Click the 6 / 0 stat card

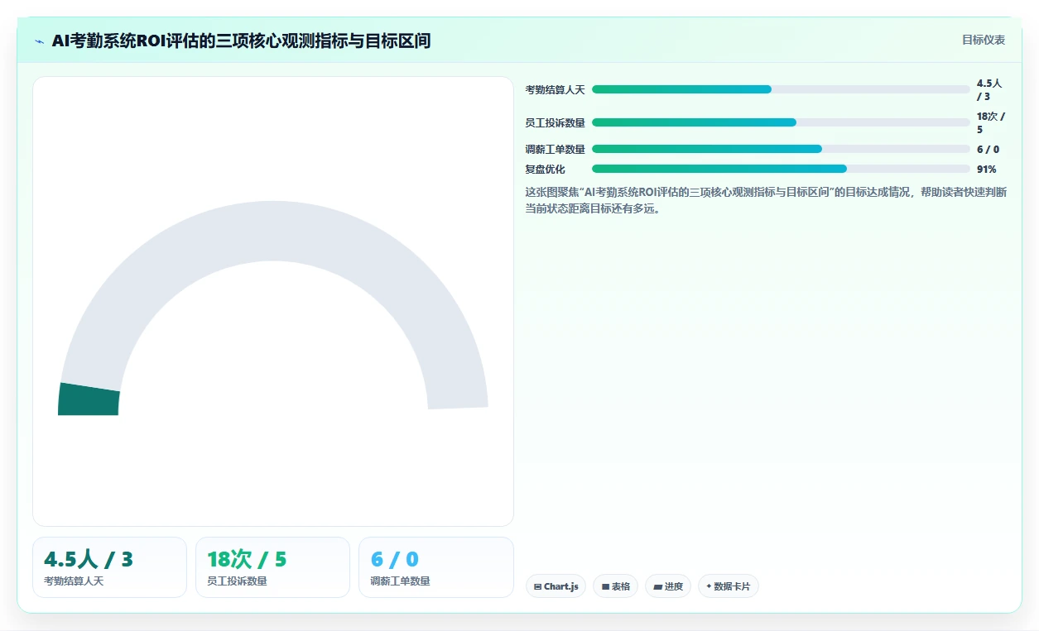[436, 567]
